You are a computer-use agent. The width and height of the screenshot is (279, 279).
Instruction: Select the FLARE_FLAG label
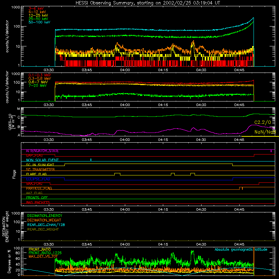36,174
